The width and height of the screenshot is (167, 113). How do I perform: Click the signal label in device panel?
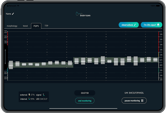pos(39,95)
